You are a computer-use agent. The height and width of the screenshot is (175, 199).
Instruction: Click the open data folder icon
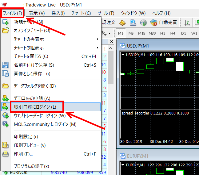tap(6, 86)
